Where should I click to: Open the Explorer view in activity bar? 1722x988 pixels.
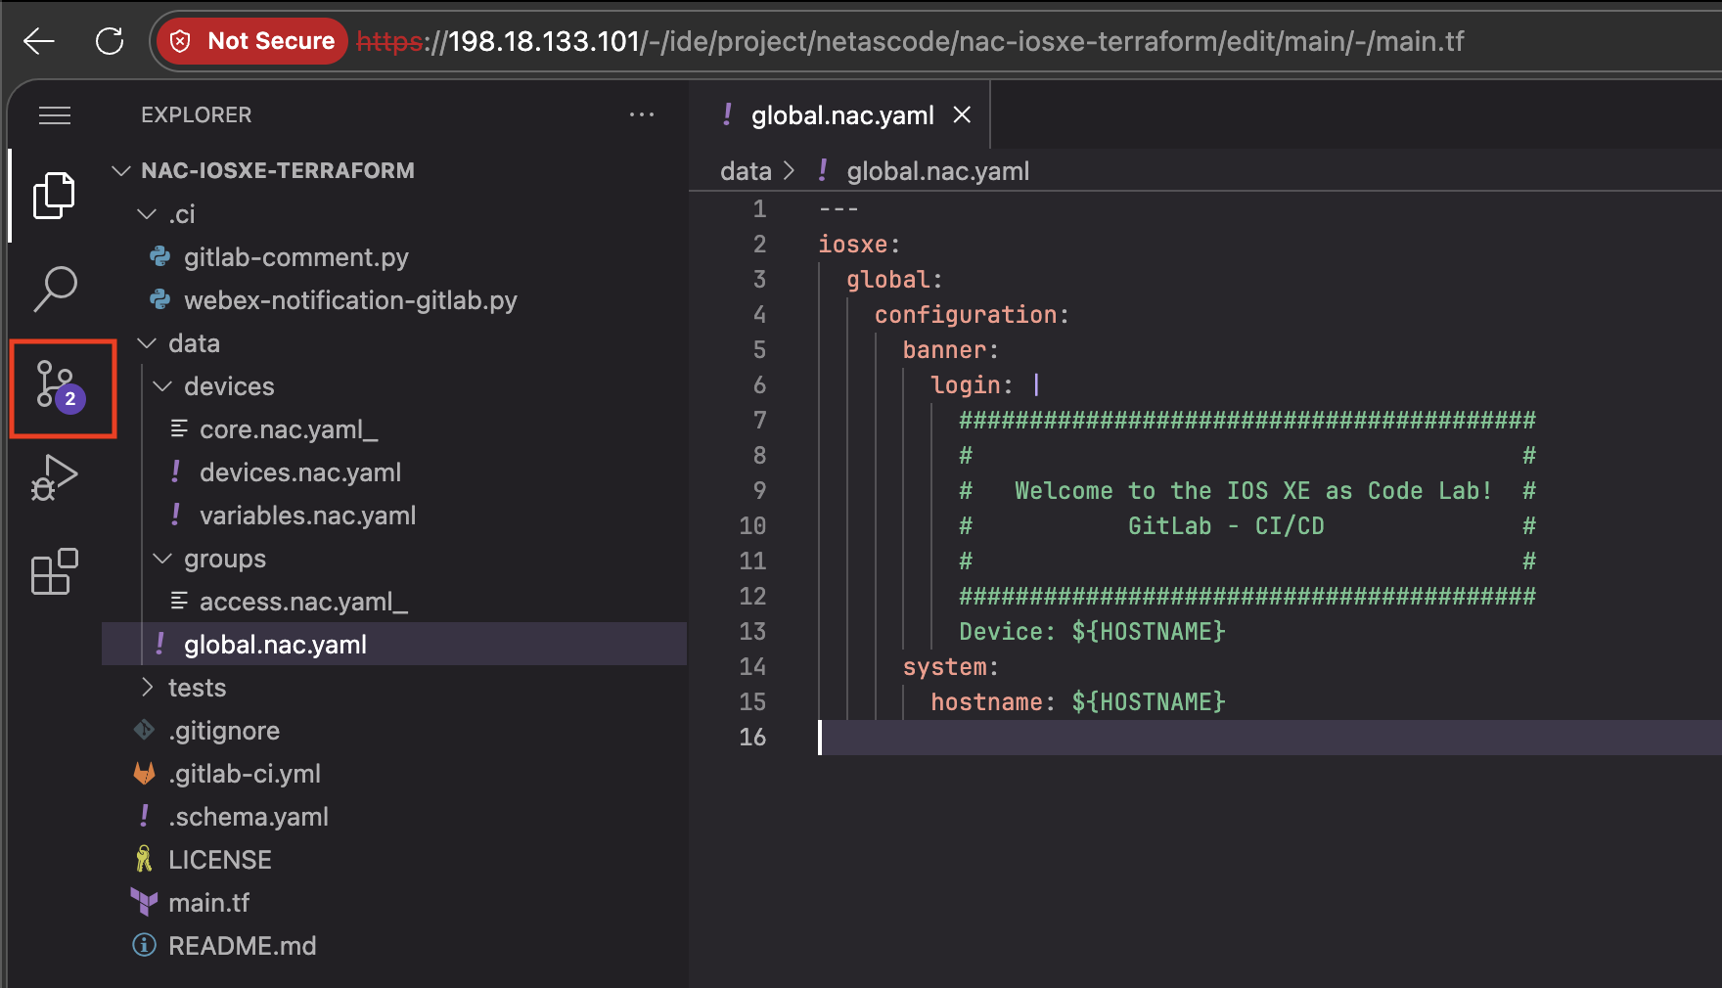[x=55, y=196]
